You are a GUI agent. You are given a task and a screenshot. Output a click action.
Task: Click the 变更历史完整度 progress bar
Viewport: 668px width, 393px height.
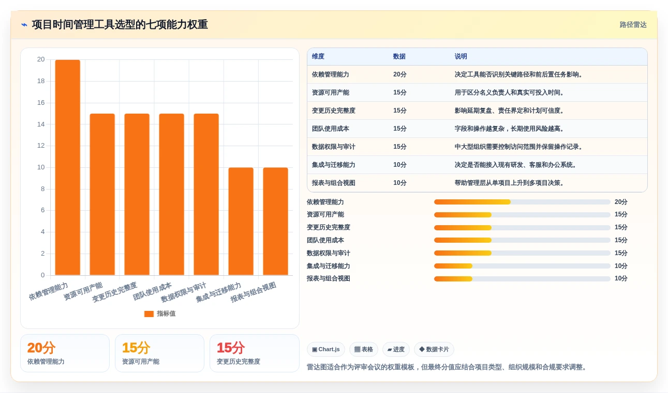[522, 228]
